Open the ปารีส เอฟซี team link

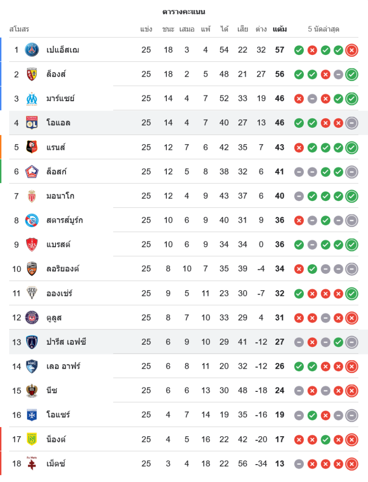tap(66, 342)
